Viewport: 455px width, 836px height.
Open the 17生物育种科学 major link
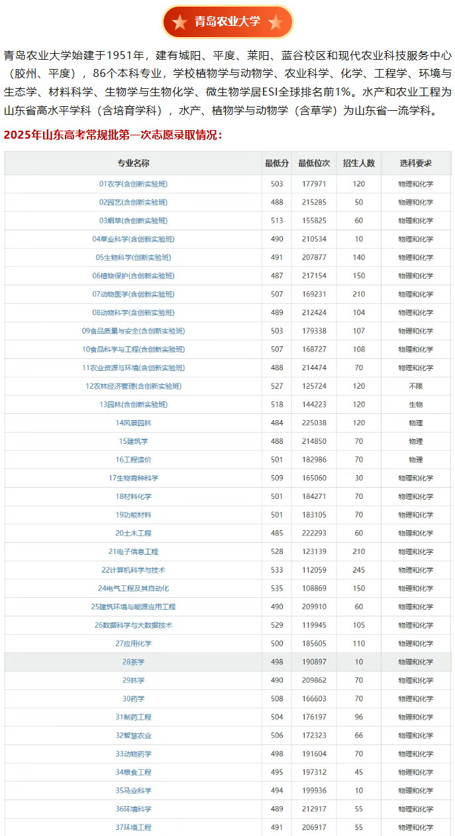[x=133, y=478]
